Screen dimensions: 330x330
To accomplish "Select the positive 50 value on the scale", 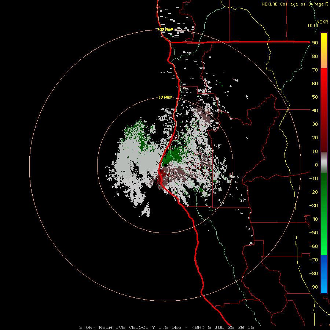I will pyautogui.click(x=315, y=97).
